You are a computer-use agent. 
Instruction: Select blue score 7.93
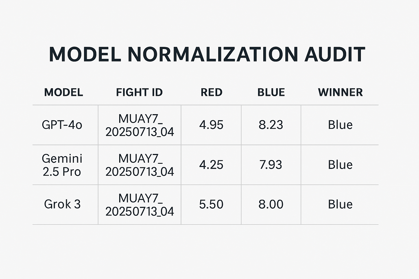(271, 165)
